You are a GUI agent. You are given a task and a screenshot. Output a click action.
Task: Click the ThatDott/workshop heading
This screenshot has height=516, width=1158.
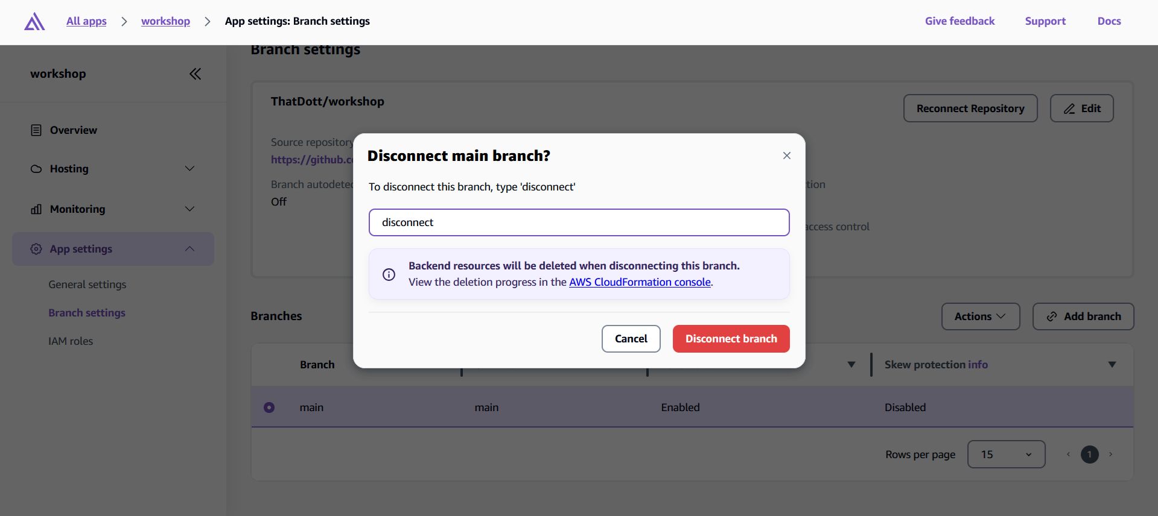click(328, 101)
